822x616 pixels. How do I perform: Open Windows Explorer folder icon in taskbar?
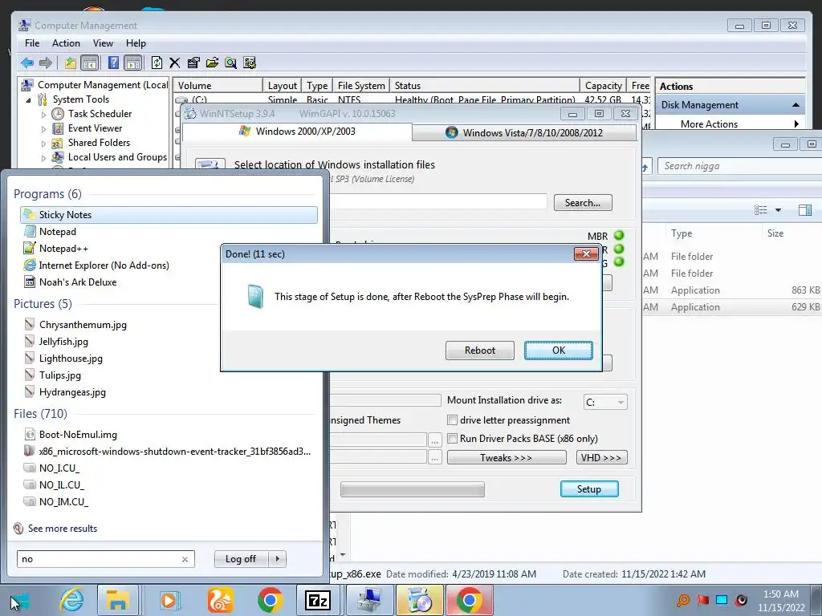(x=117, y=600)
